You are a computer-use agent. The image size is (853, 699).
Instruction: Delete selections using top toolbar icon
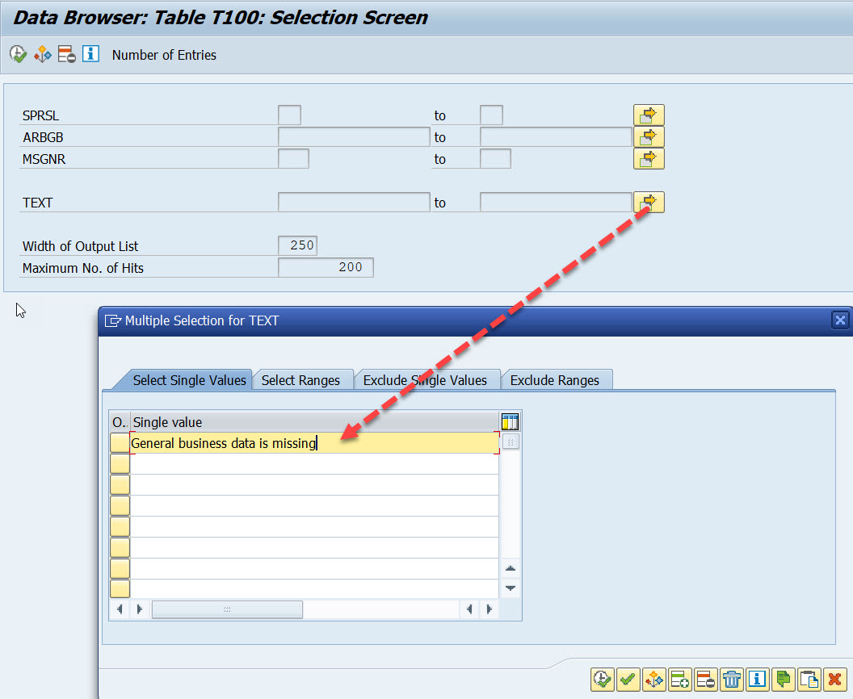pos(66,54)
